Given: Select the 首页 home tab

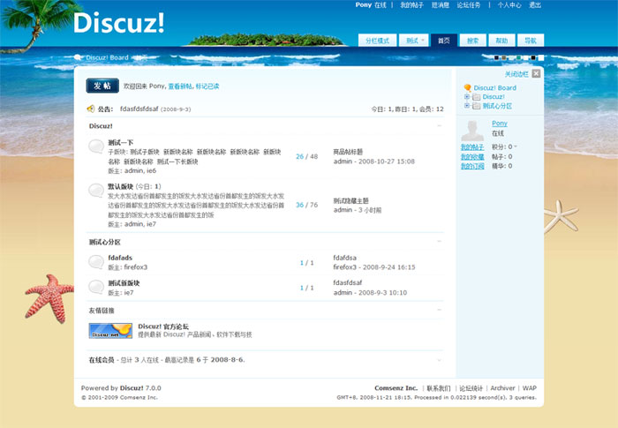Looking at the screenshot, I should tap(444, 41).
